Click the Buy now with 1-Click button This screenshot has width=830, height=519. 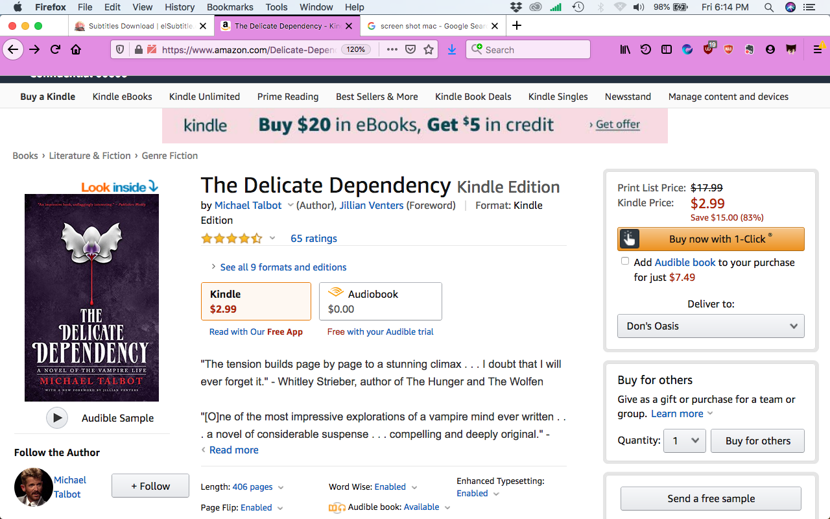coord(711,239)
